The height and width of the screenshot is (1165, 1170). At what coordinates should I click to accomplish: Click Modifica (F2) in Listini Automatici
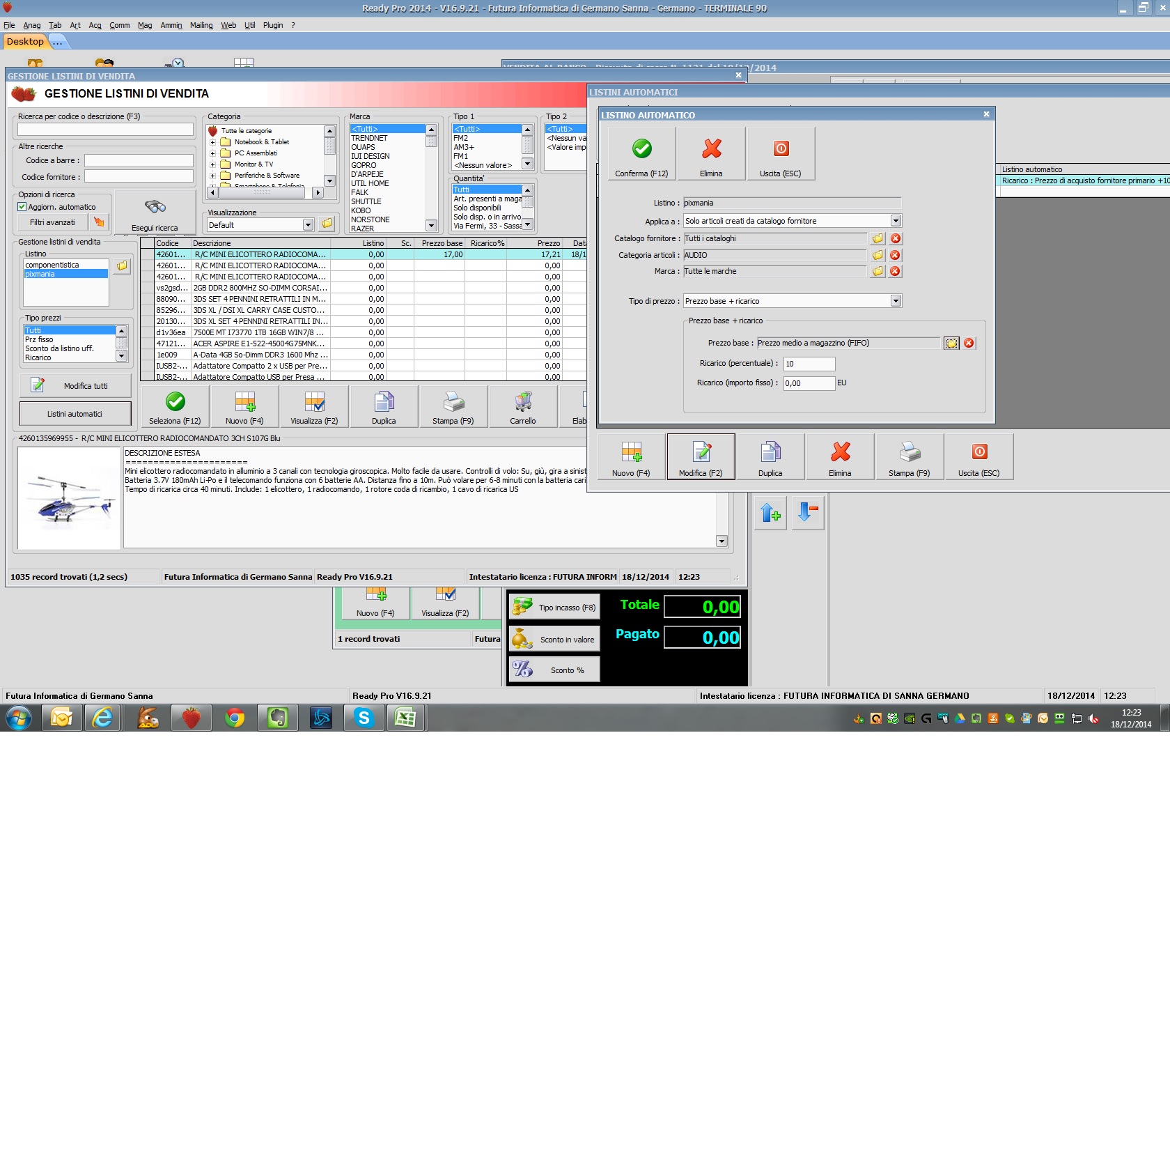tap(701, 456)
